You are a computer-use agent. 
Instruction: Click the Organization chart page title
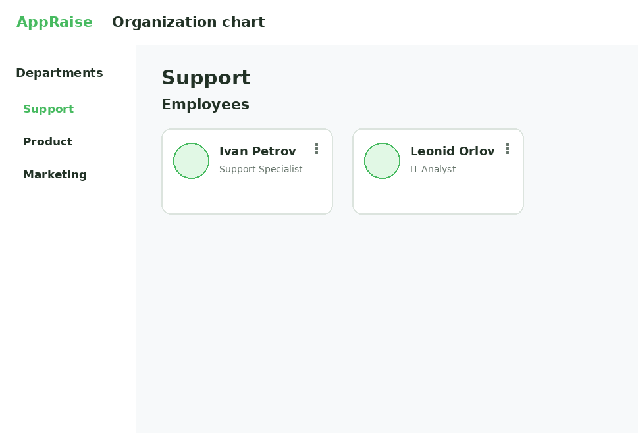tap(188, 22)
